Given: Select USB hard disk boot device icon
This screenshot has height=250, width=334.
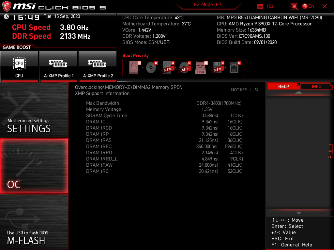Looking at the screenshot, I should tap(168, 67).
